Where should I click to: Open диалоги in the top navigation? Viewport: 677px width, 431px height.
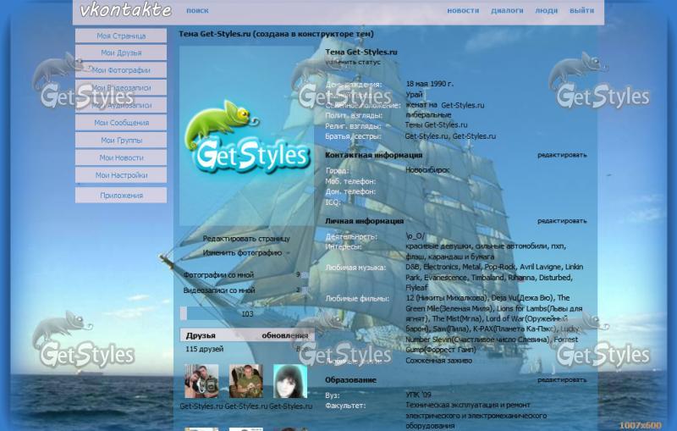coord(507,11)
